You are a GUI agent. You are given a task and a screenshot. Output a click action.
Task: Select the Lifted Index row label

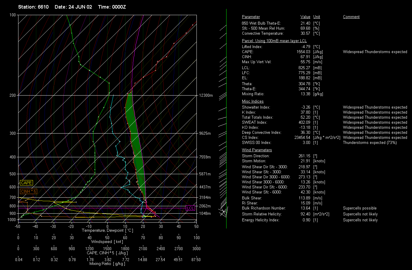(x=252, y=47)
